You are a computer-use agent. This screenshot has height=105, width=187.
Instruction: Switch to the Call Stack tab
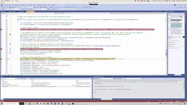[x=115, y=99]
